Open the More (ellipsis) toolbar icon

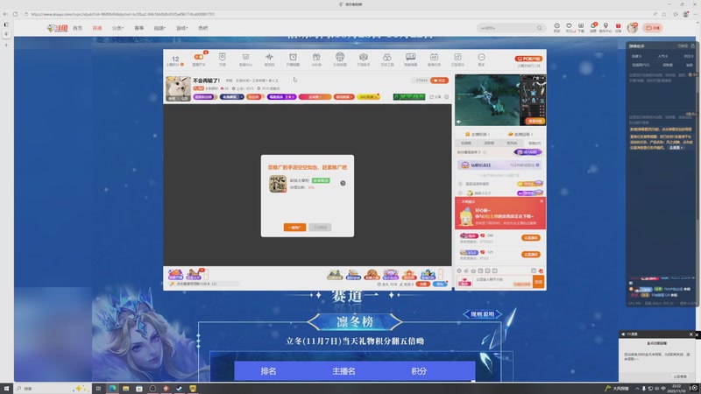[x=481, y=57]
